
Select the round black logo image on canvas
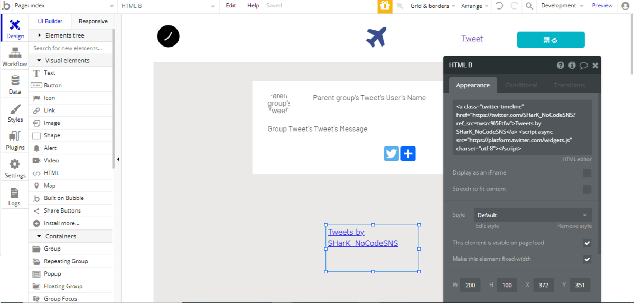pos(169,36)
